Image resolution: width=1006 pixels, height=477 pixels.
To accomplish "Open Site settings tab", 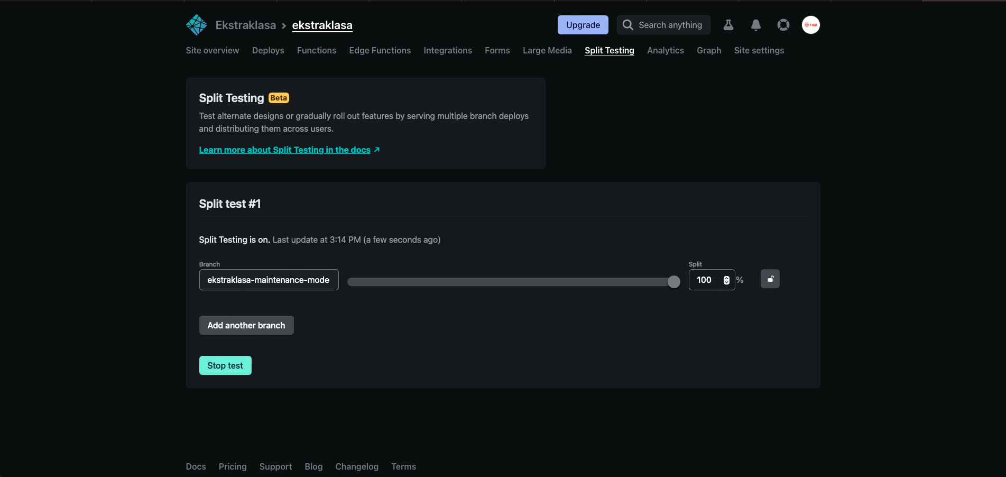I will [759, 50].
